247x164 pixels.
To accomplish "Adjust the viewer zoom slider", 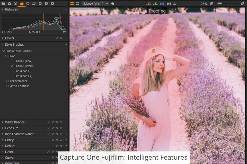I will [220, 4].
